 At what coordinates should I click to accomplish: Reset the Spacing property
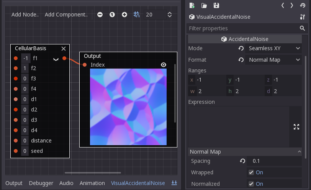tap(242, 161)
